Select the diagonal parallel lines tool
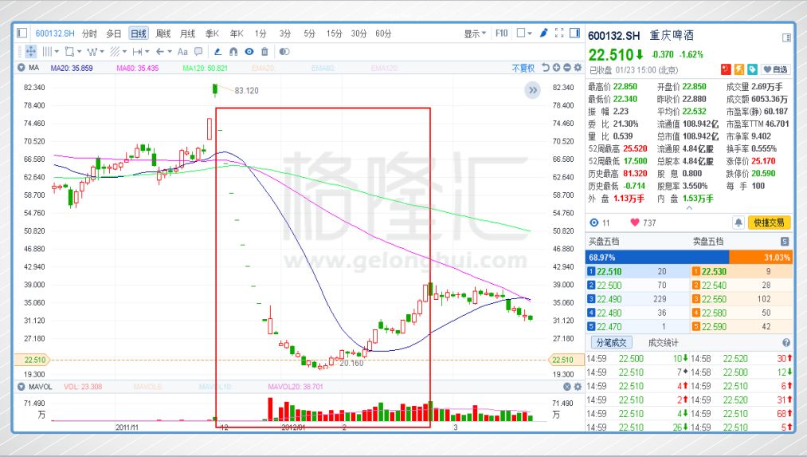This screenshot has height=457, width=807. tap(114, 52)
